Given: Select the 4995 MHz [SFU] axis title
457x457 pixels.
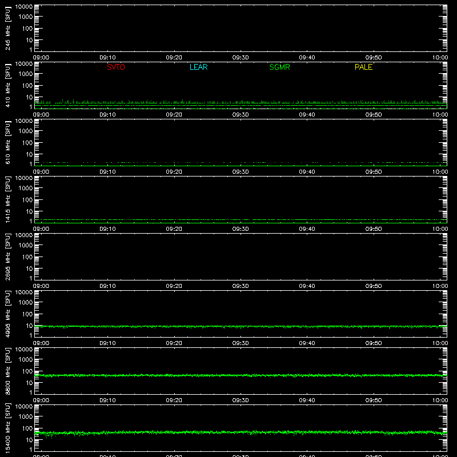Looking at the screenshot, I should 7,314.
